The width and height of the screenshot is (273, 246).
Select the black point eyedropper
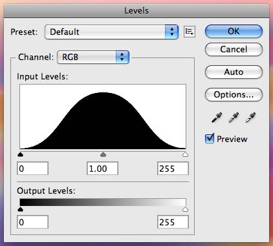pyautogui.click(x=217, y=118)
